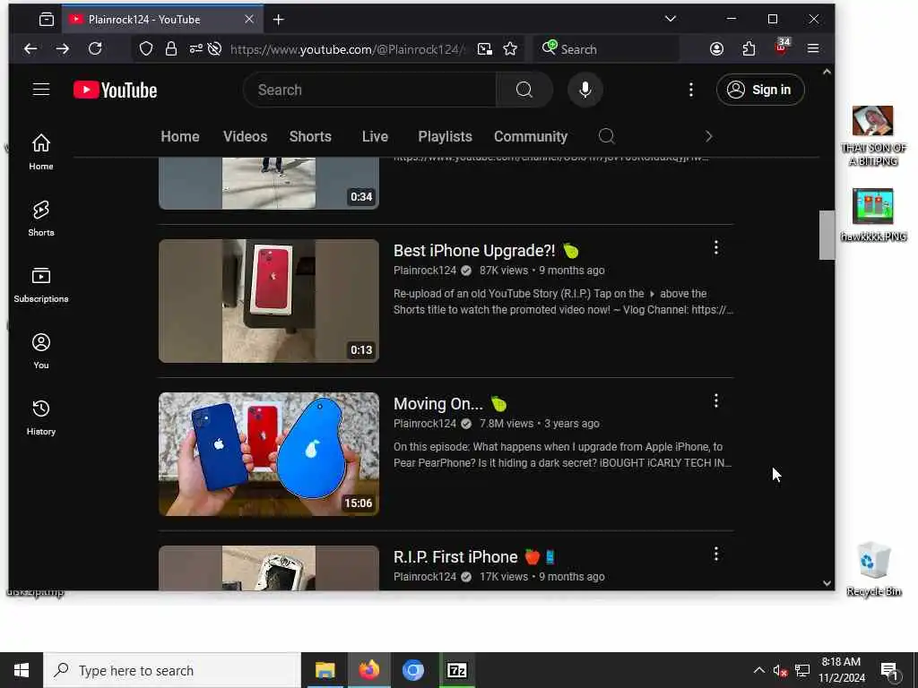List all tabs dropdown arrow
The image size is (918, 688).
pos(671,19)
